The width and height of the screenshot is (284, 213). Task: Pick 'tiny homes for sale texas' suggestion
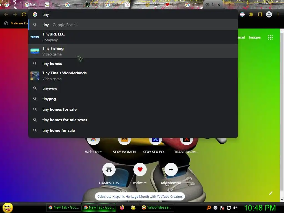coord(133,120)
